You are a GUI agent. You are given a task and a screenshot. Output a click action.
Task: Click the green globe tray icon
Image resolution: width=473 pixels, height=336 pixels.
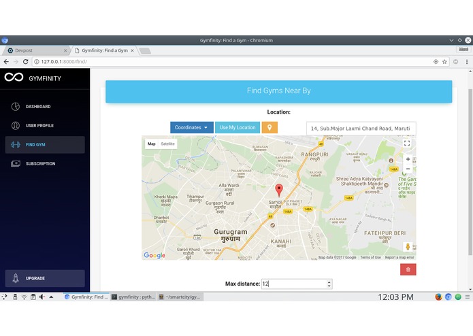(458, 297)
